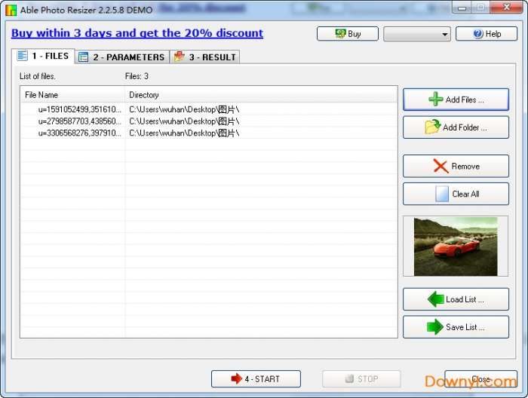This screenshot has width=528, height=398.
Task: Click the red X Remove icon
Action: [441, 166]
